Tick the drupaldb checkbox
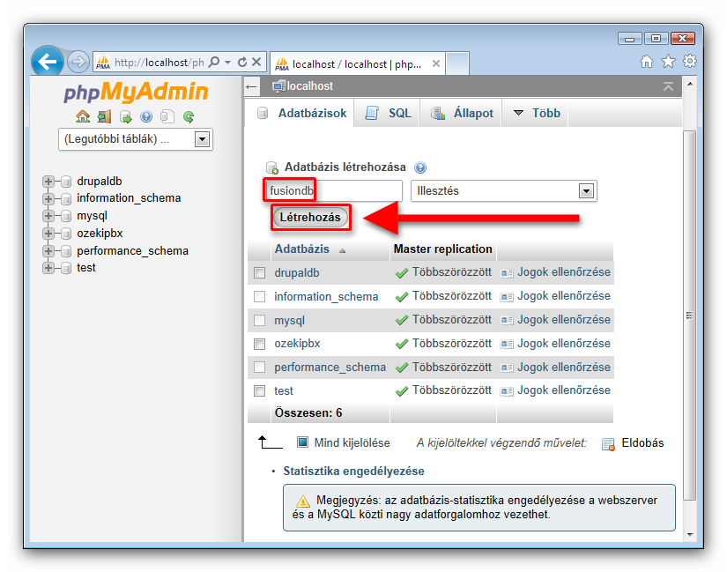This screenshot has width=727, height=572. pyautogui.click(x=260, y=273)
